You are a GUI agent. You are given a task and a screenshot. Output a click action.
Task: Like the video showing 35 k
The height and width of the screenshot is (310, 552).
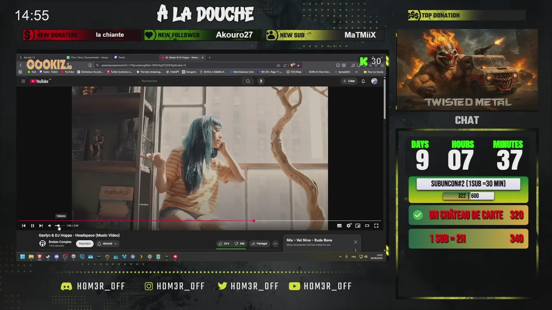(224, 244)
